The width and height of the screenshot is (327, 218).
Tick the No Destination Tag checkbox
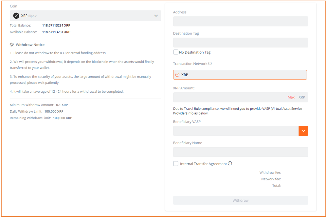tap(175, 52)
